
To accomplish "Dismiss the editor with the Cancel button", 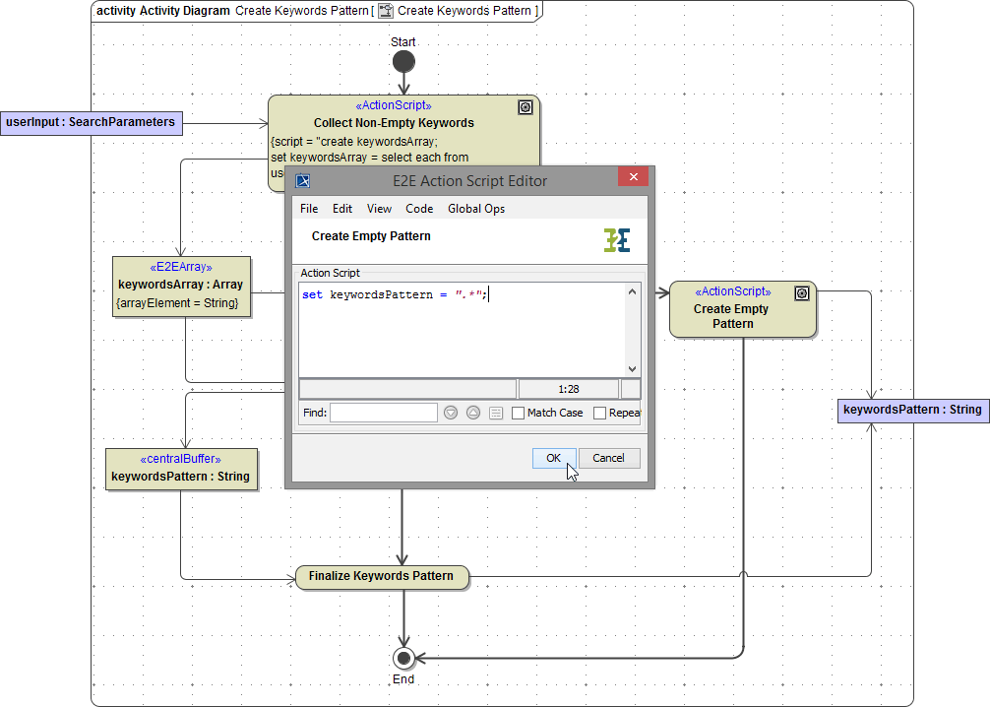I will (x=608, y=458).
